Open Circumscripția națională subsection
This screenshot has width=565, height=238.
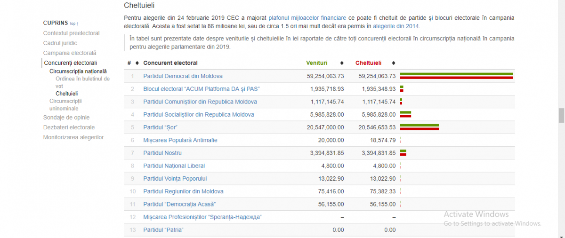pyautogui.click(x=78, y=71)
